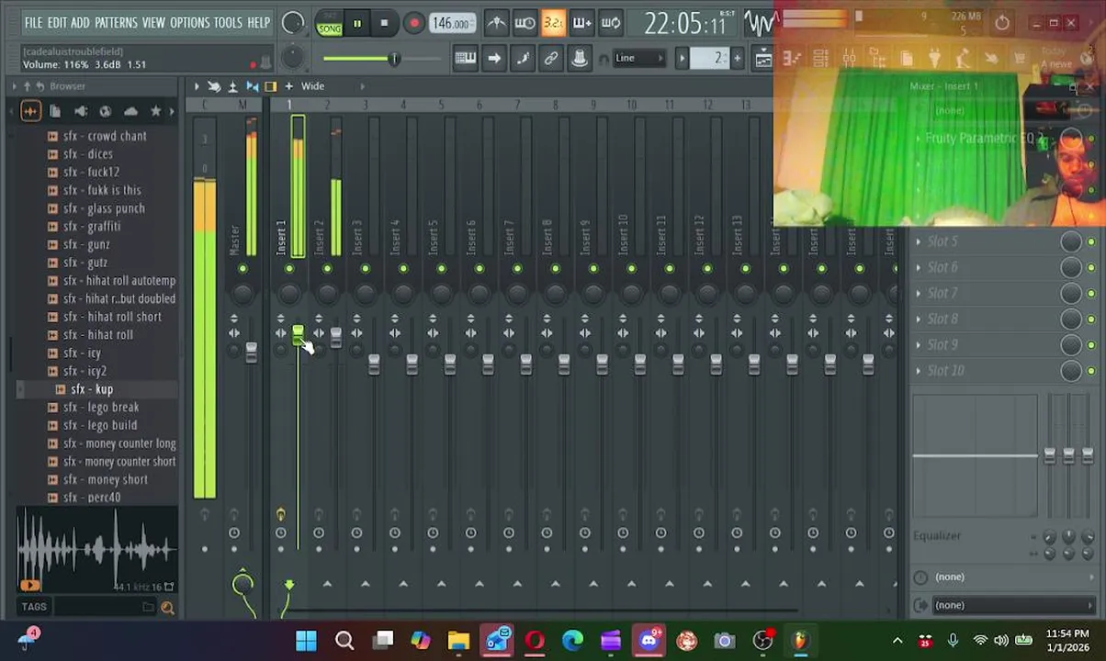Toggle Insert 2 mute switch
Image resolution: width=1106 pixels, height=661 pixels.
coord(327,269)
